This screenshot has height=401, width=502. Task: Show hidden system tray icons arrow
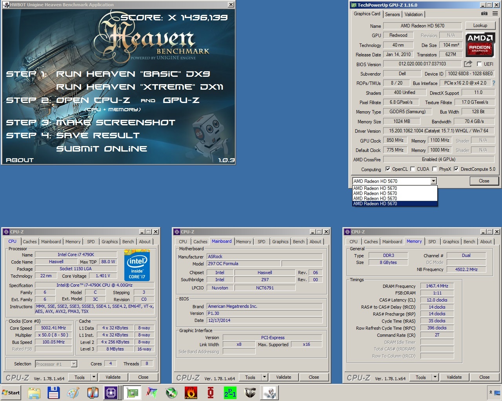point(490,392)
